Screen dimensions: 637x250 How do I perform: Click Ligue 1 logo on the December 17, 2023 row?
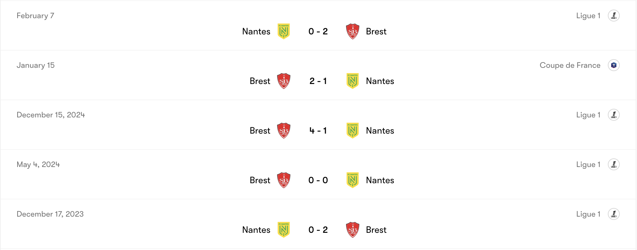(x=614, y=214)
